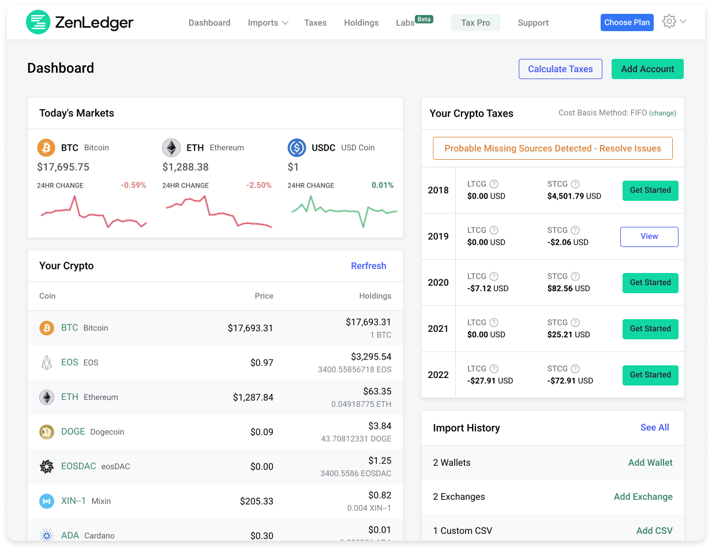Click the Price column header
712x550 pixels.
pos(264,296)
